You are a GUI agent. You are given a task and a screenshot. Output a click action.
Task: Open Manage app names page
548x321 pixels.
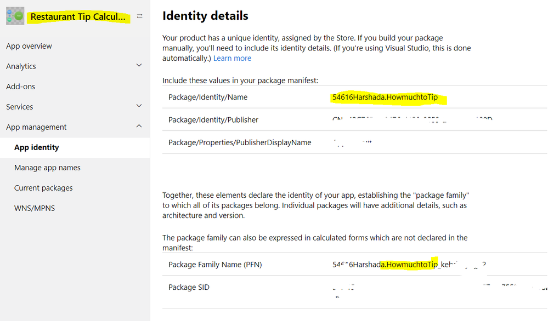coord(47,168)
